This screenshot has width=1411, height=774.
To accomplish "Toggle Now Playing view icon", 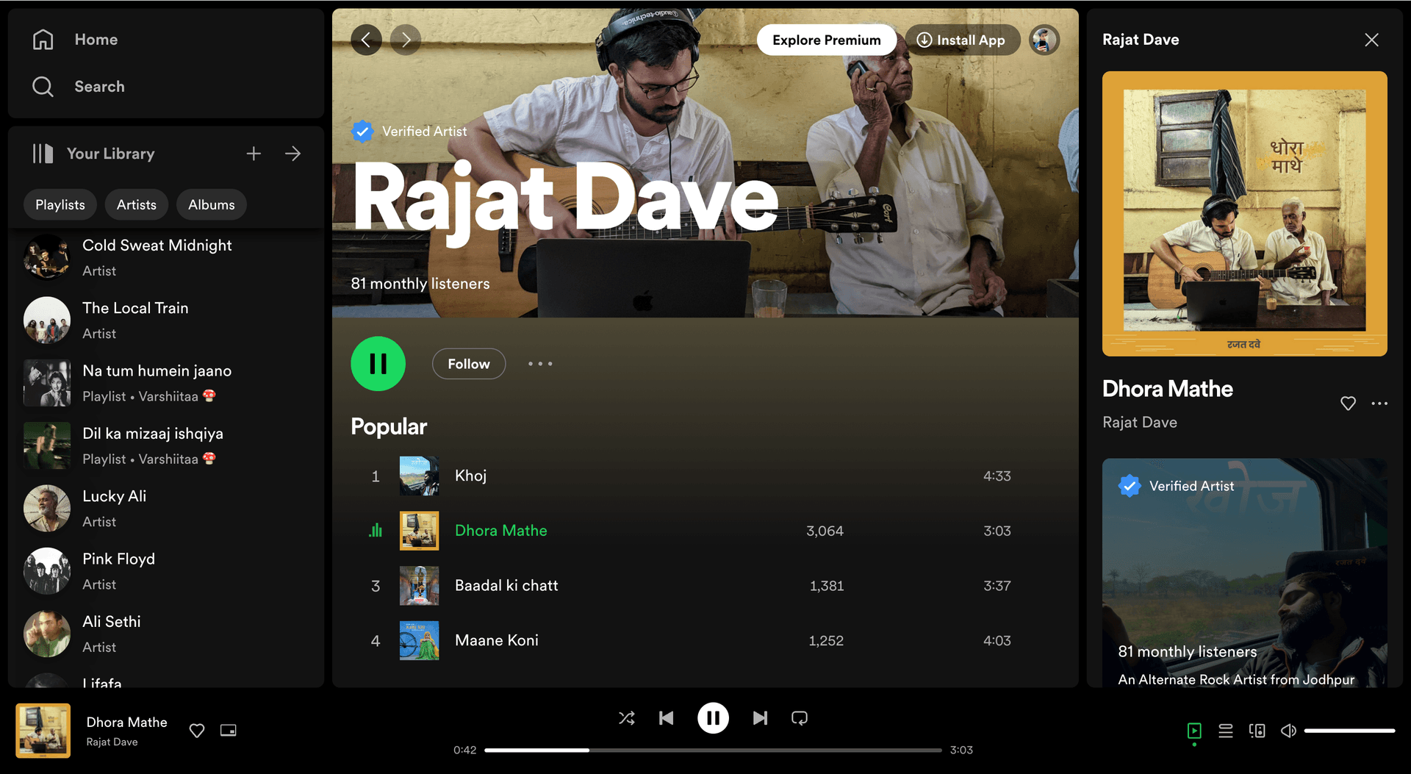I will 1194,731.
